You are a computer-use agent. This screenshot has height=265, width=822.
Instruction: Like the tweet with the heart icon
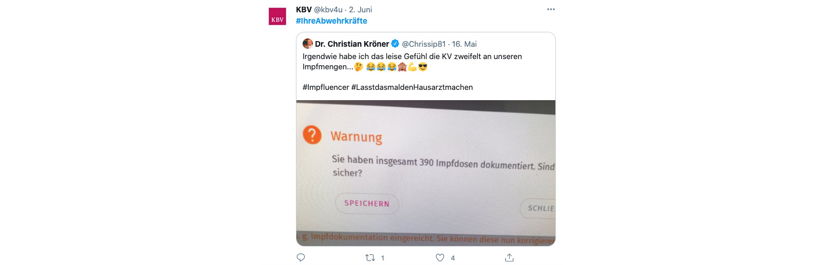[440, 258]
